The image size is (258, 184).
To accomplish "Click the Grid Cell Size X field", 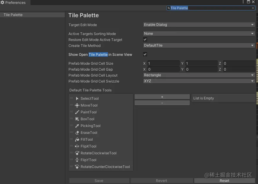I will coord(163,64).
